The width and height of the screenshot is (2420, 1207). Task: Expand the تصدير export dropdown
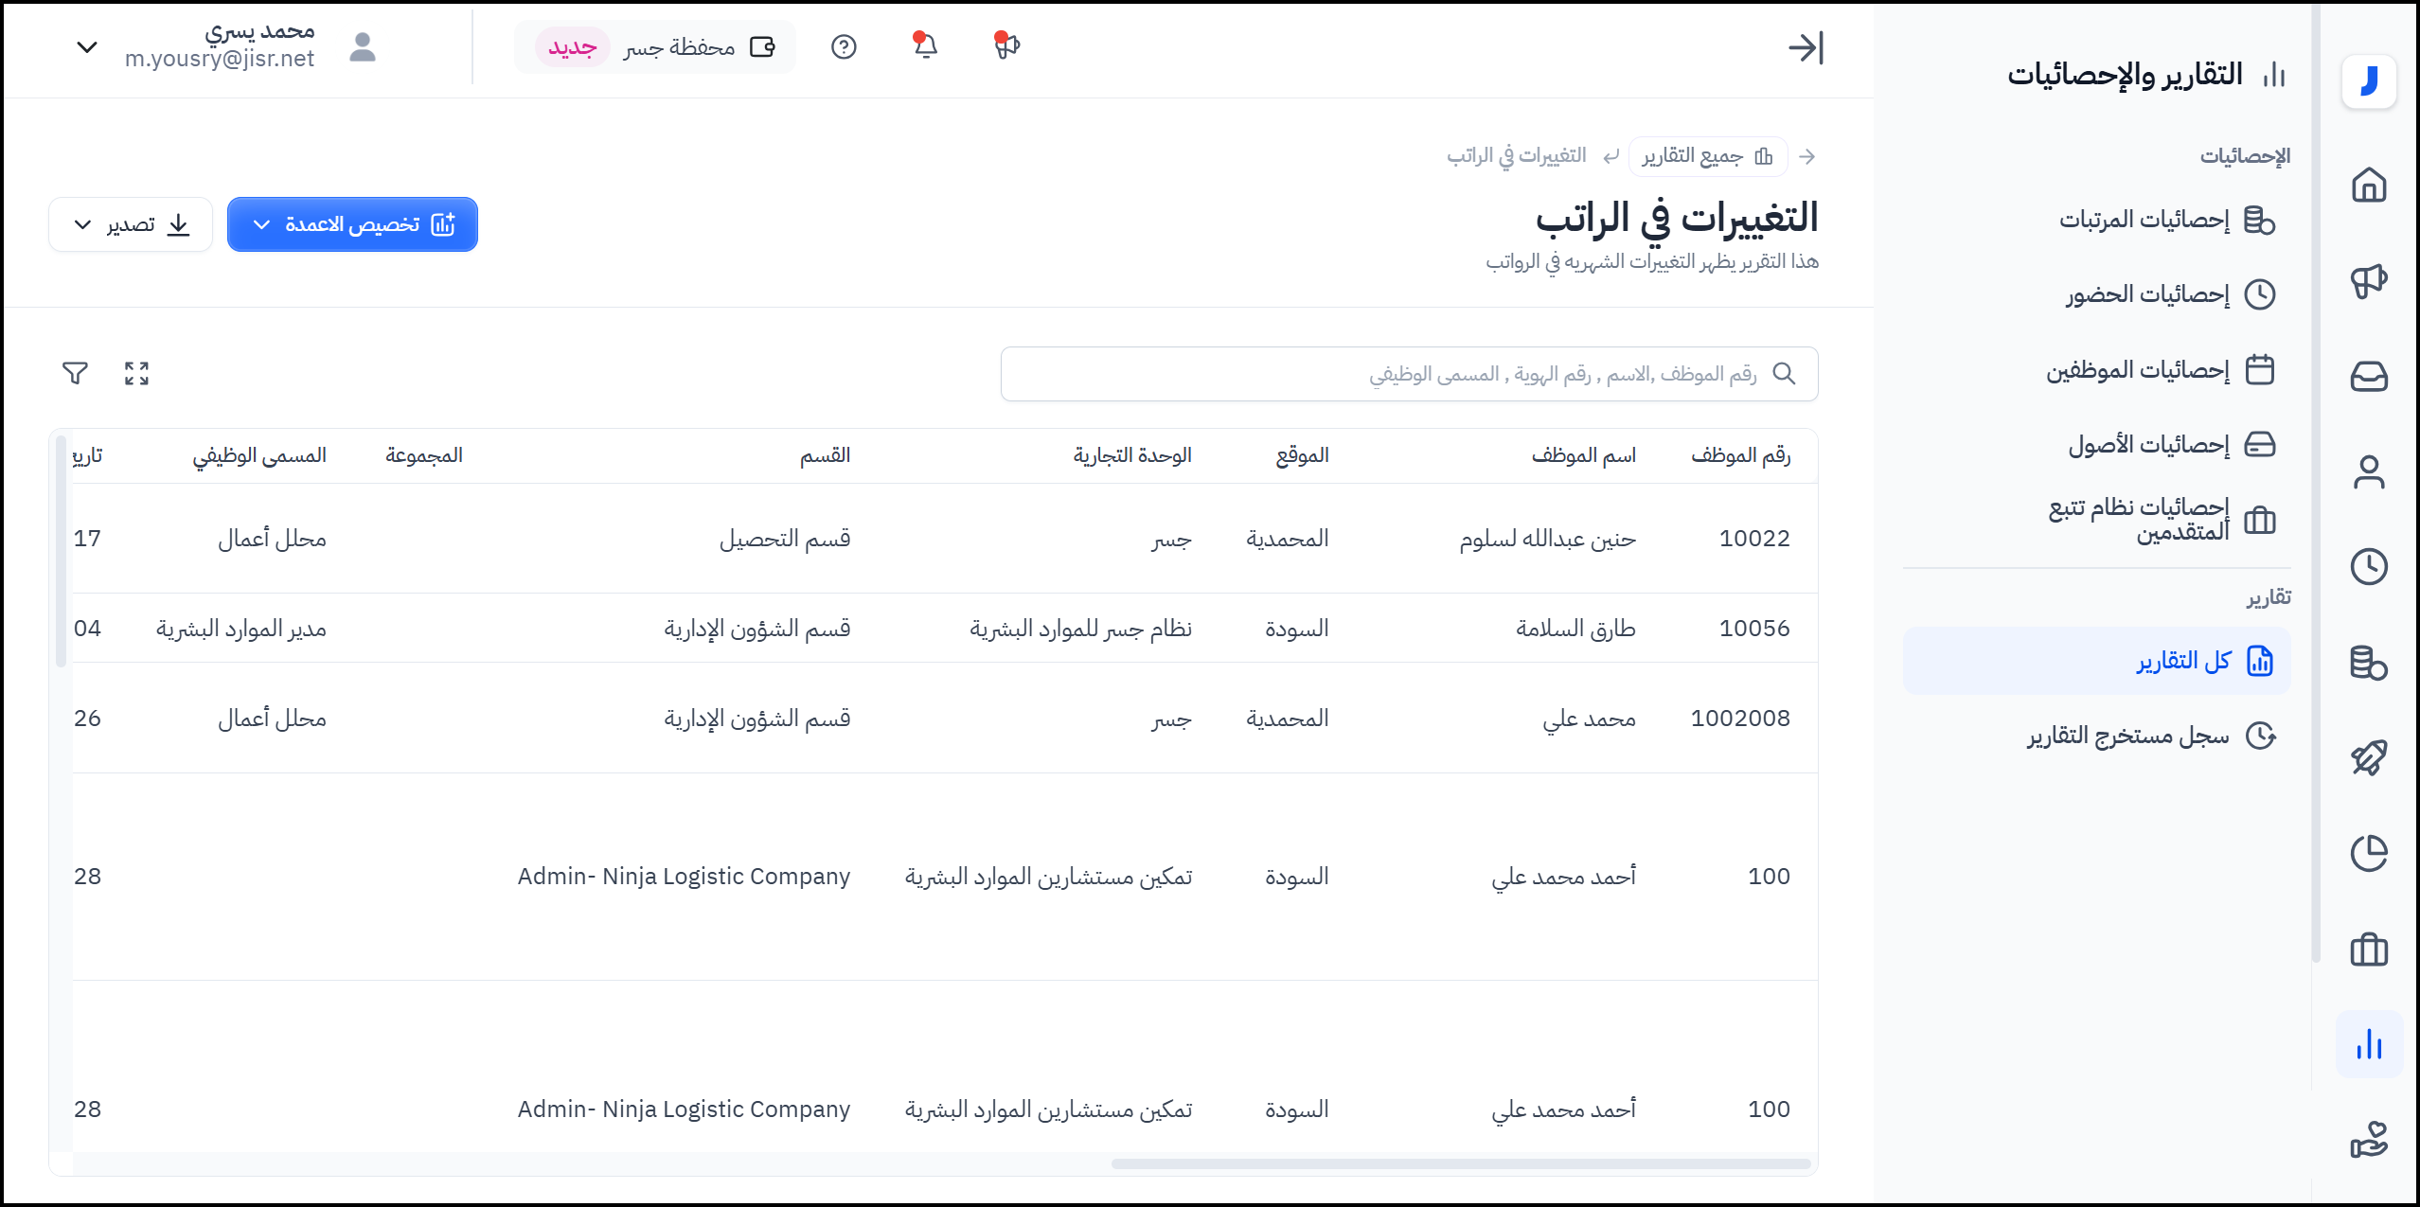click(131, 224)
